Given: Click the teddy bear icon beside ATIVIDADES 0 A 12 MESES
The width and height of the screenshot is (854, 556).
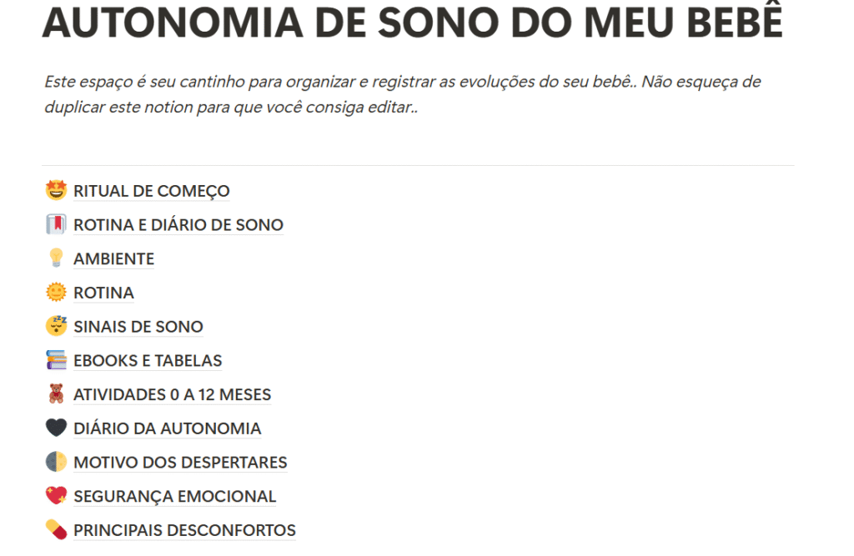Looking at the screenshot, I should [56, 394].
